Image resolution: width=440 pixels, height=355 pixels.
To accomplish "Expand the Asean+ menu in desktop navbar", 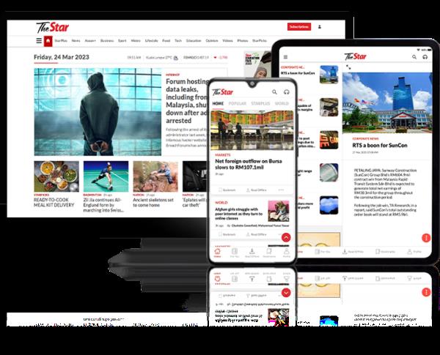I will [x=91, y=41].
